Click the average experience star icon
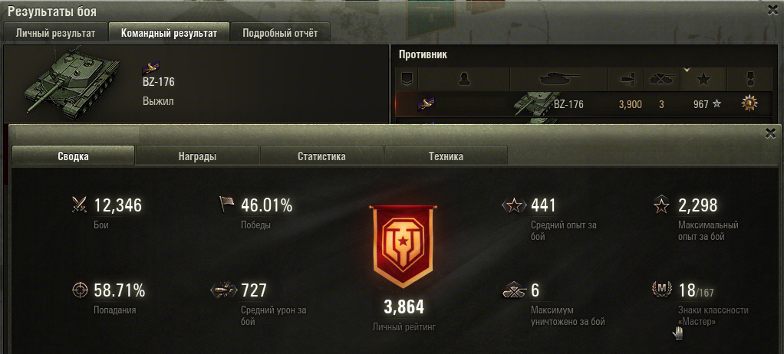 pos(515,205)
